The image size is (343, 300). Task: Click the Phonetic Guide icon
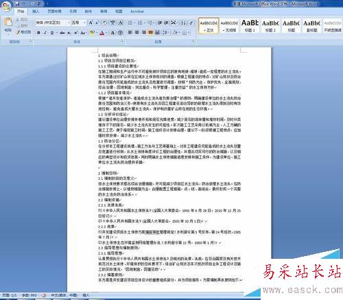(x=113, y=23)
